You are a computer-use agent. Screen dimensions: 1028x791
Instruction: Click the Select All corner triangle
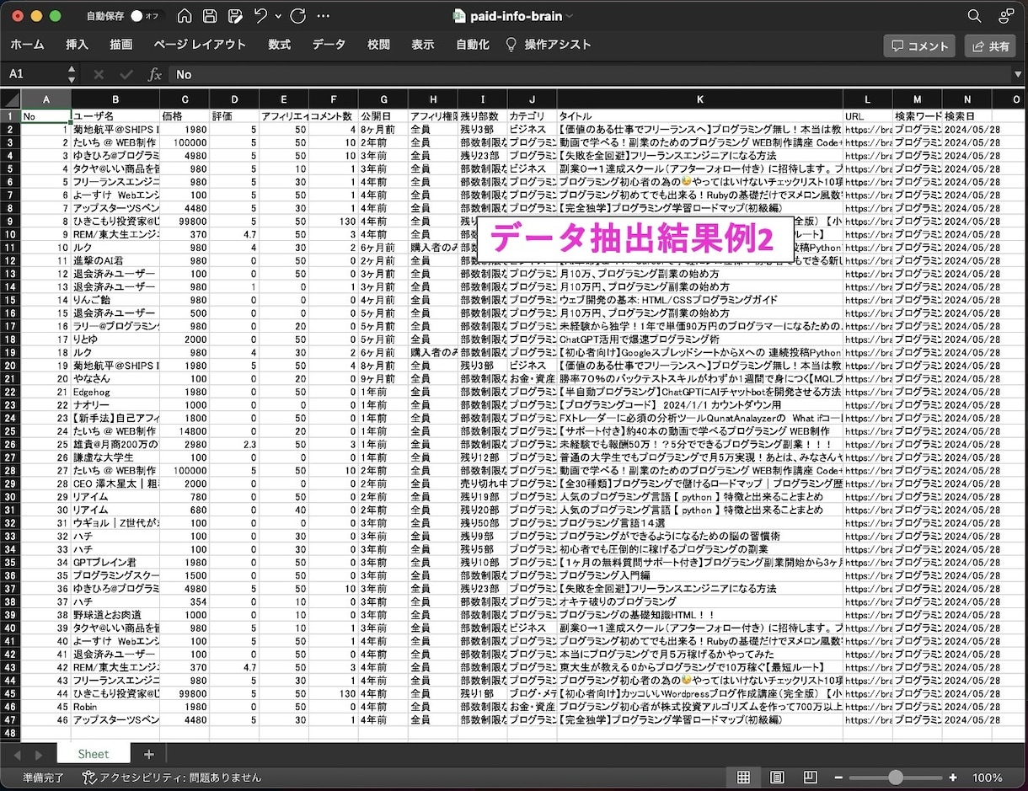[x=10, y=99]
